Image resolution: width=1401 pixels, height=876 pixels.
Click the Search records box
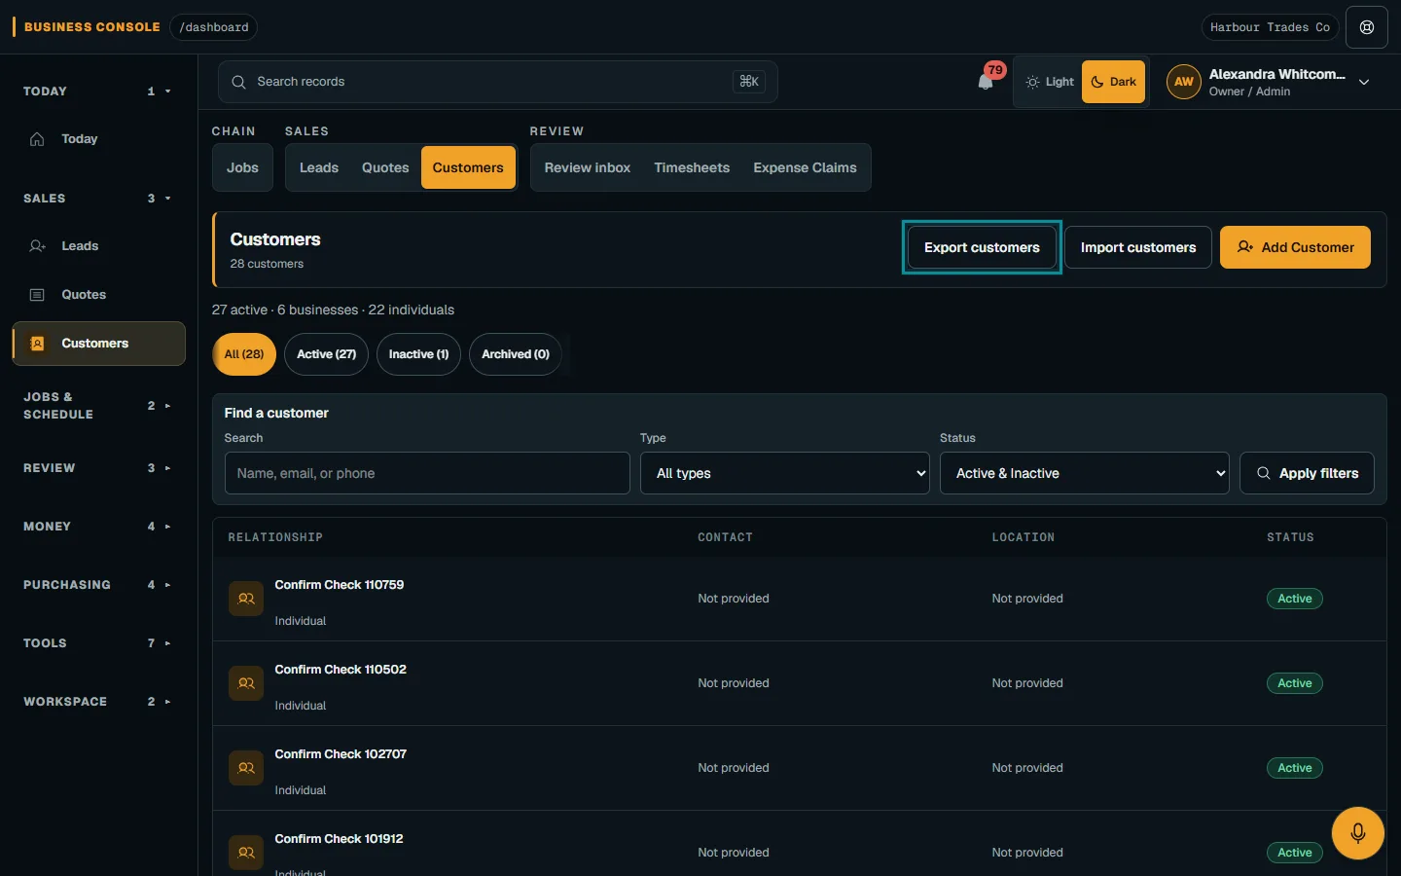497,82
